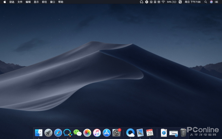Activate Siri from menu bar
Screen dimensions: 222x139
point(212,2)
